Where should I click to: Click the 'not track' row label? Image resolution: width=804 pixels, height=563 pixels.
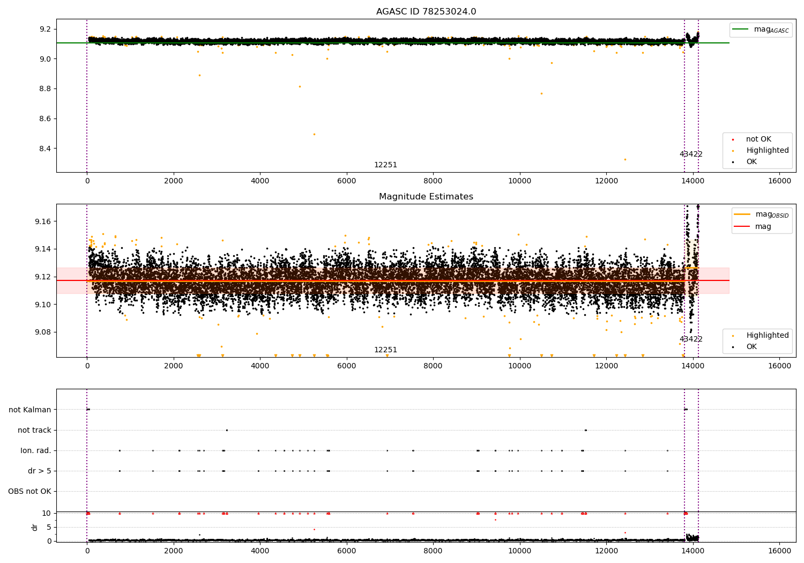tap(34, 430)
